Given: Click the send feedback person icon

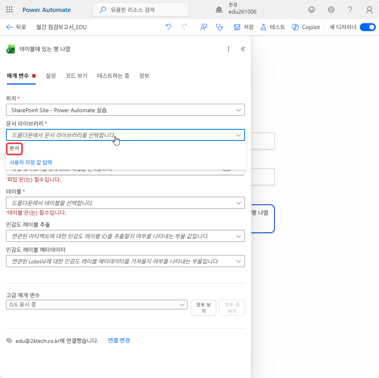Looking at the screenshot, I should point(203,27).
